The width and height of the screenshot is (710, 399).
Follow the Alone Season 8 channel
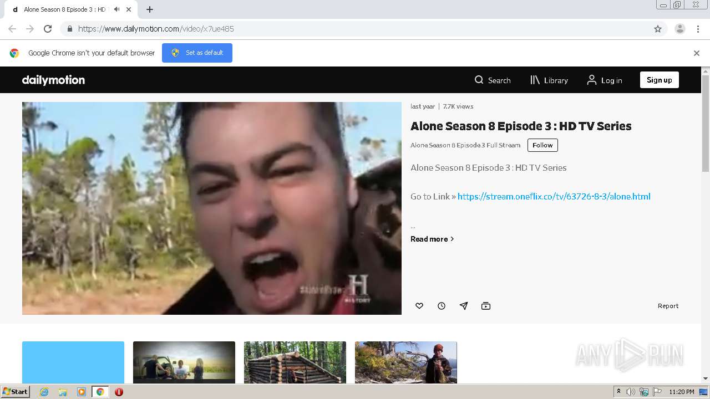tap(542, 145)
